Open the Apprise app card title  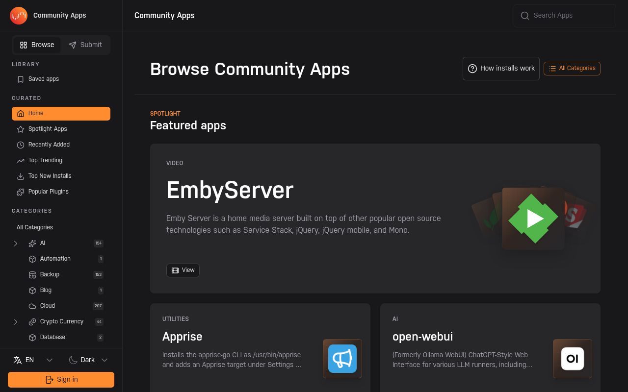pos(183,337)
